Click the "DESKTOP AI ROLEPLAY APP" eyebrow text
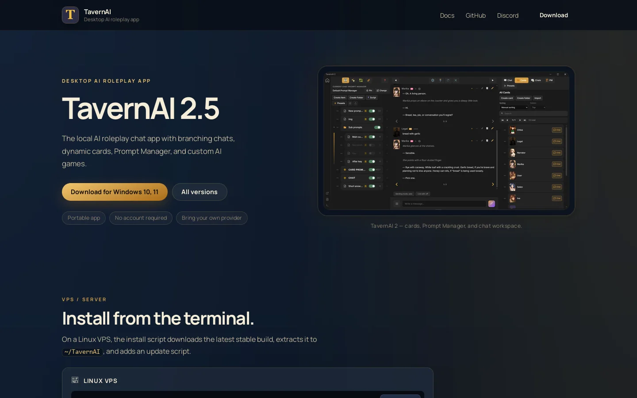 [106, 81]
